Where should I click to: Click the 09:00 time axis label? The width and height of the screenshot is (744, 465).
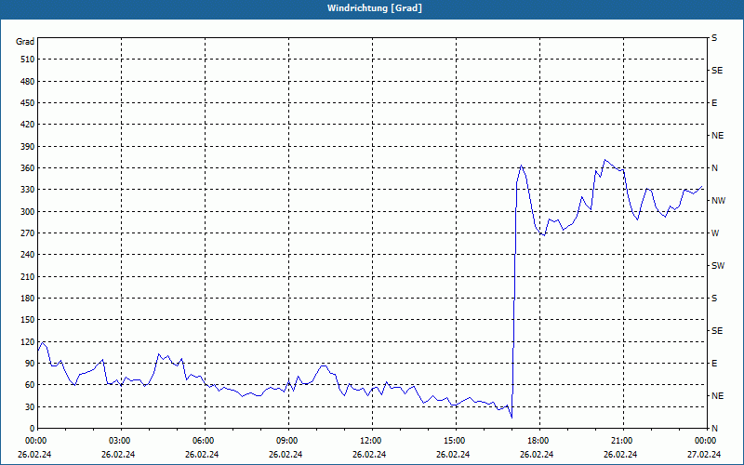click(x=286, y=441)
